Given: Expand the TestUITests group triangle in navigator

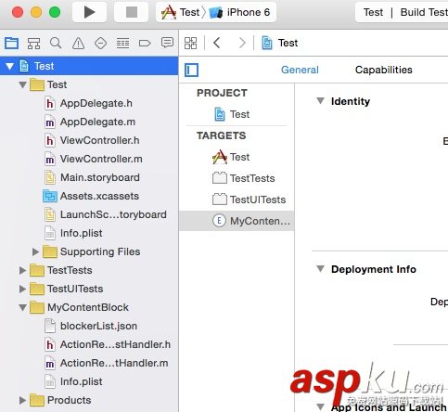Looking at the screenshot, I should click(22, 289).
